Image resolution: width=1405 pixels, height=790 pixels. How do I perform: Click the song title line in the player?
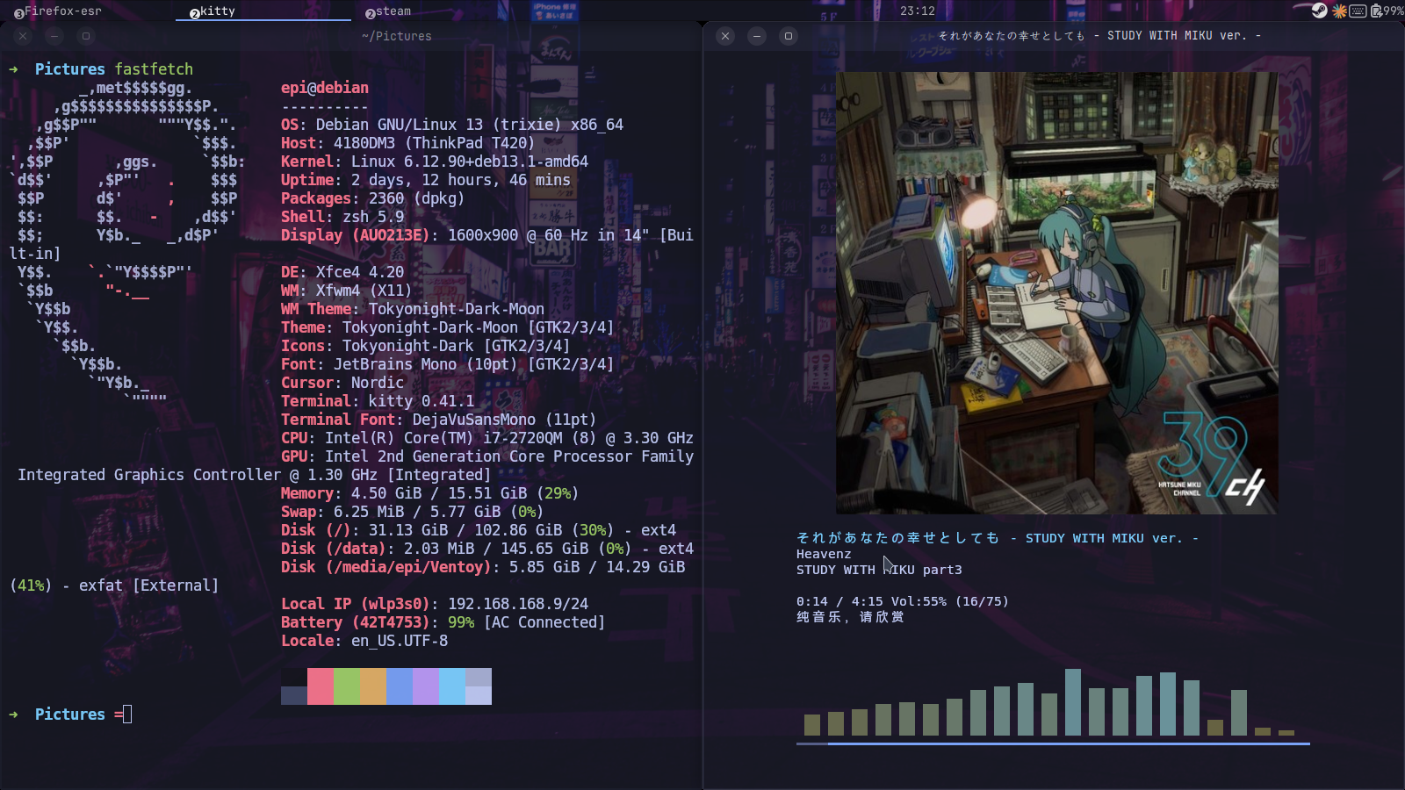pos(998,538)
